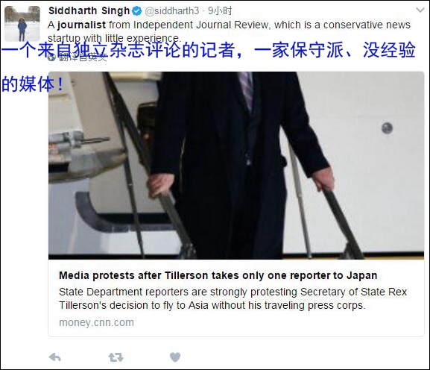This screenshot has height=370, width=430.
Task: Click the blue verified badge
Action: [x=137, y=11]
